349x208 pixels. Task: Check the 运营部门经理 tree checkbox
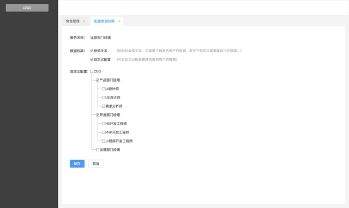coord(98,150)
